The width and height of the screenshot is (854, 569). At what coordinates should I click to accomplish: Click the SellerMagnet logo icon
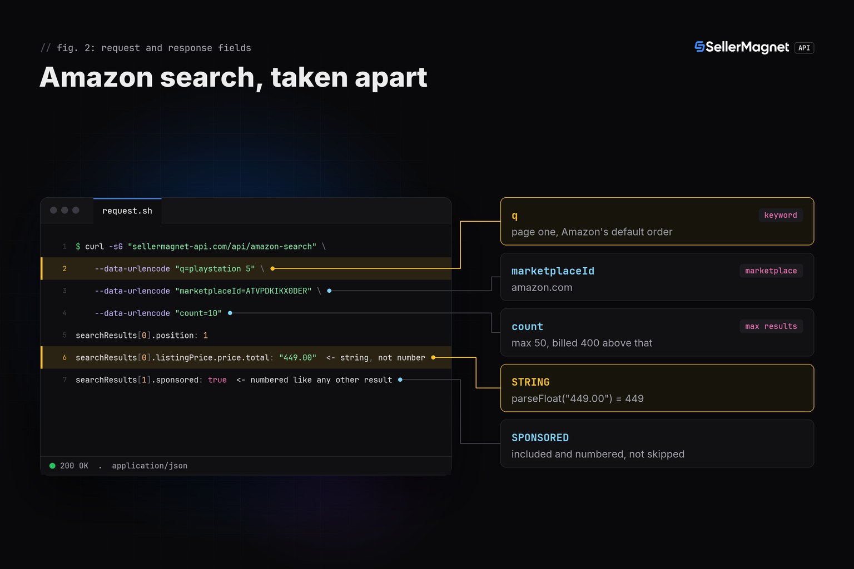699,47
